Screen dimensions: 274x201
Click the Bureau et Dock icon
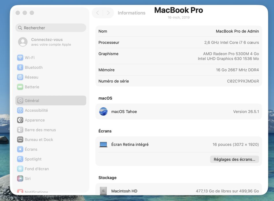pos(20,139)
